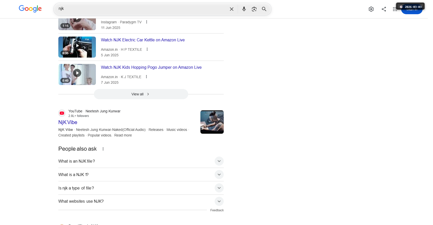Play Kids Hopping Pogo Jumper video thumbnail
The width and height of the screenshot is (433, 225).
point(77,74)
